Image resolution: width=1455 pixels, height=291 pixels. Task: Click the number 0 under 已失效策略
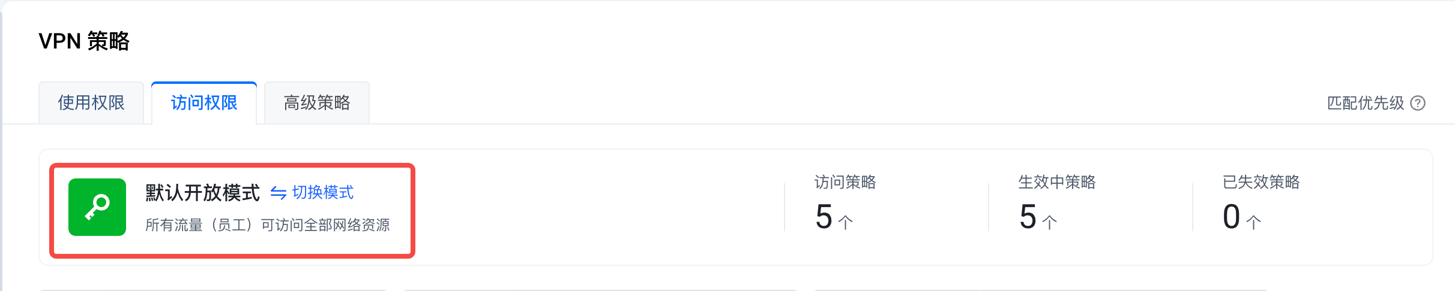tap(1232, 217)
